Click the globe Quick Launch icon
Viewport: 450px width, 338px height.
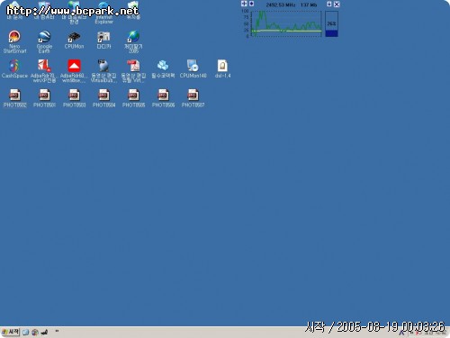(35, 333)
